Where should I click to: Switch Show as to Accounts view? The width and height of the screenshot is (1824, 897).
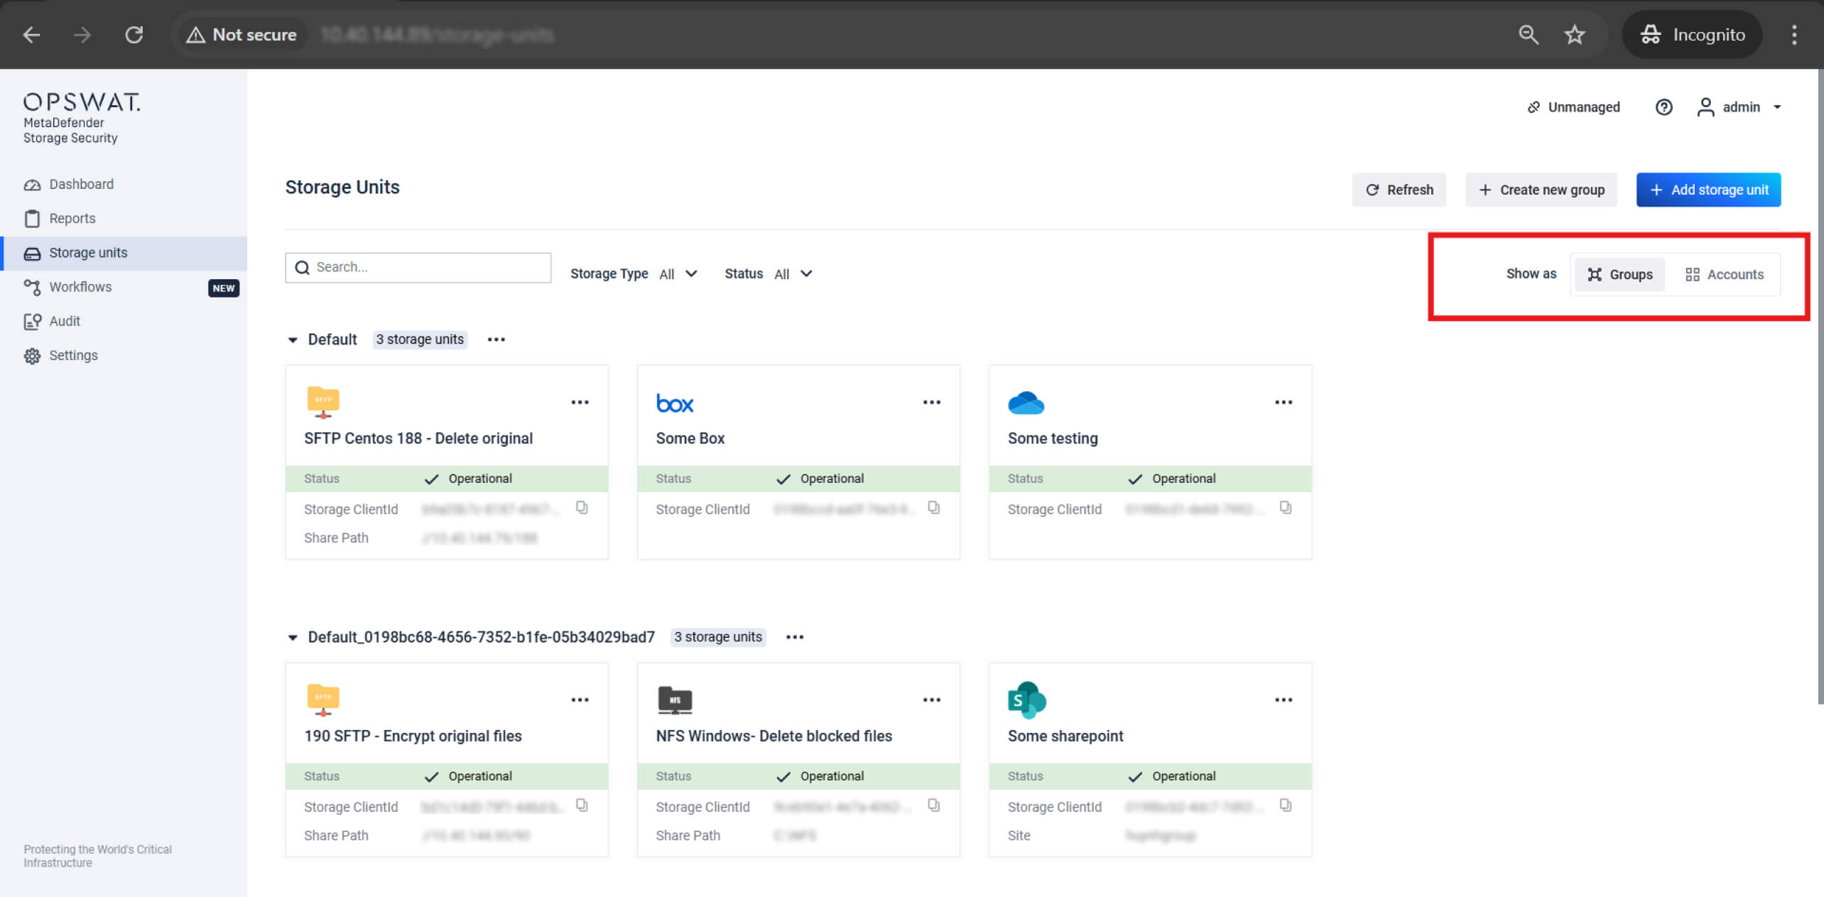(1726, 274)
